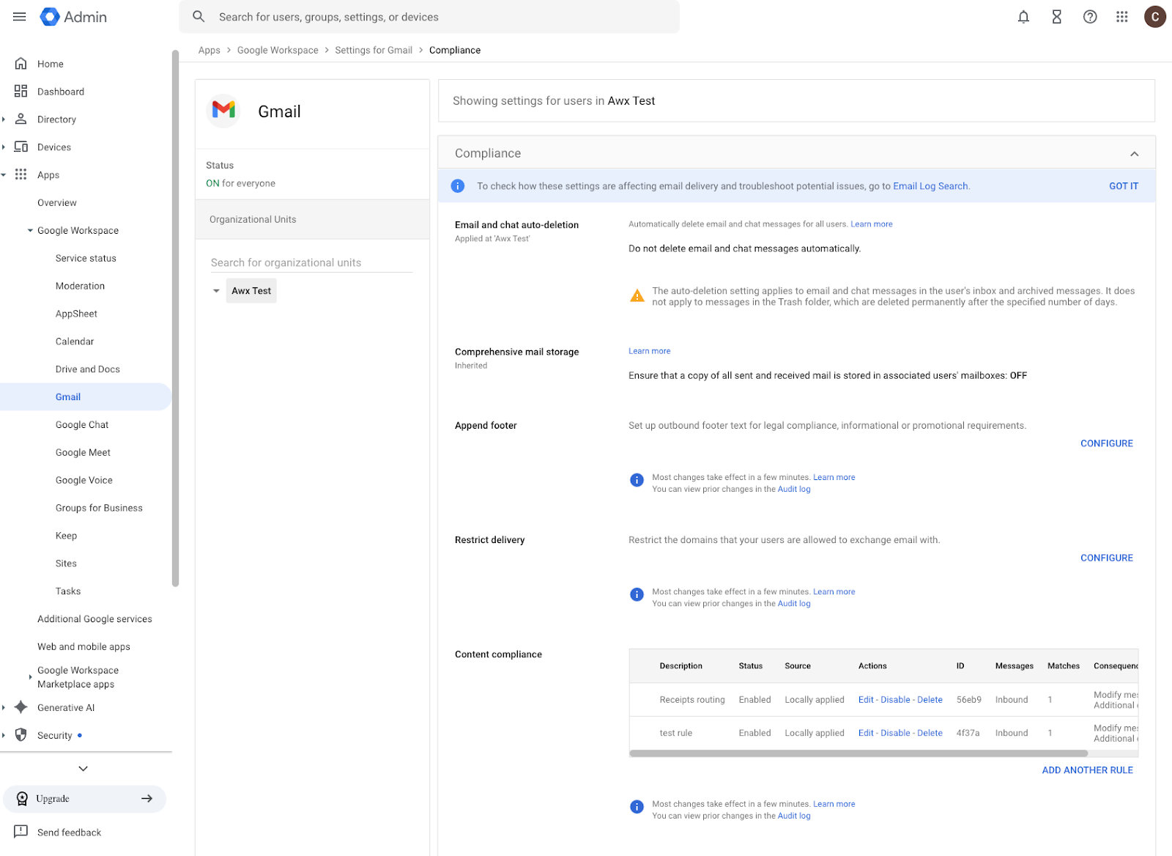Open Service status in sidebar
Image resolution: width=1172 pixels, height=856 pixels.
point(86,258)
